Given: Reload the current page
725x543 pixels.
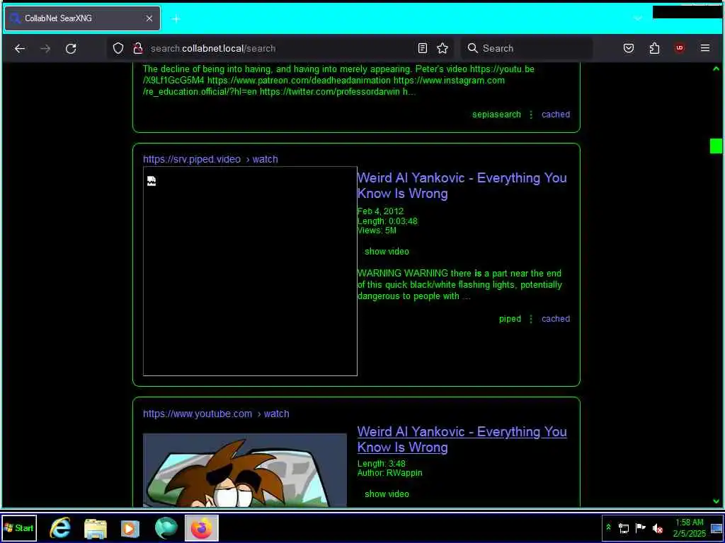Looking at the screenshot, I should click(71, 49).
